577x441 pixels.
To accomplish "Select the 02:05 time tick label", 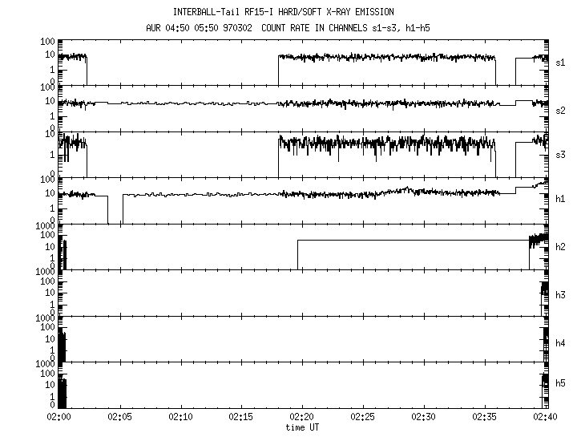I will point(120,417).
